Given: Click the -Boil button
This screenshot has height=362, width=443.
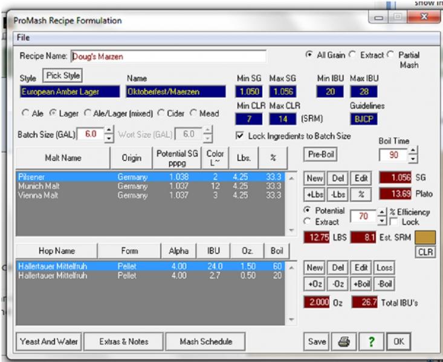Looking at the screenshot, I should coord(384,284).
